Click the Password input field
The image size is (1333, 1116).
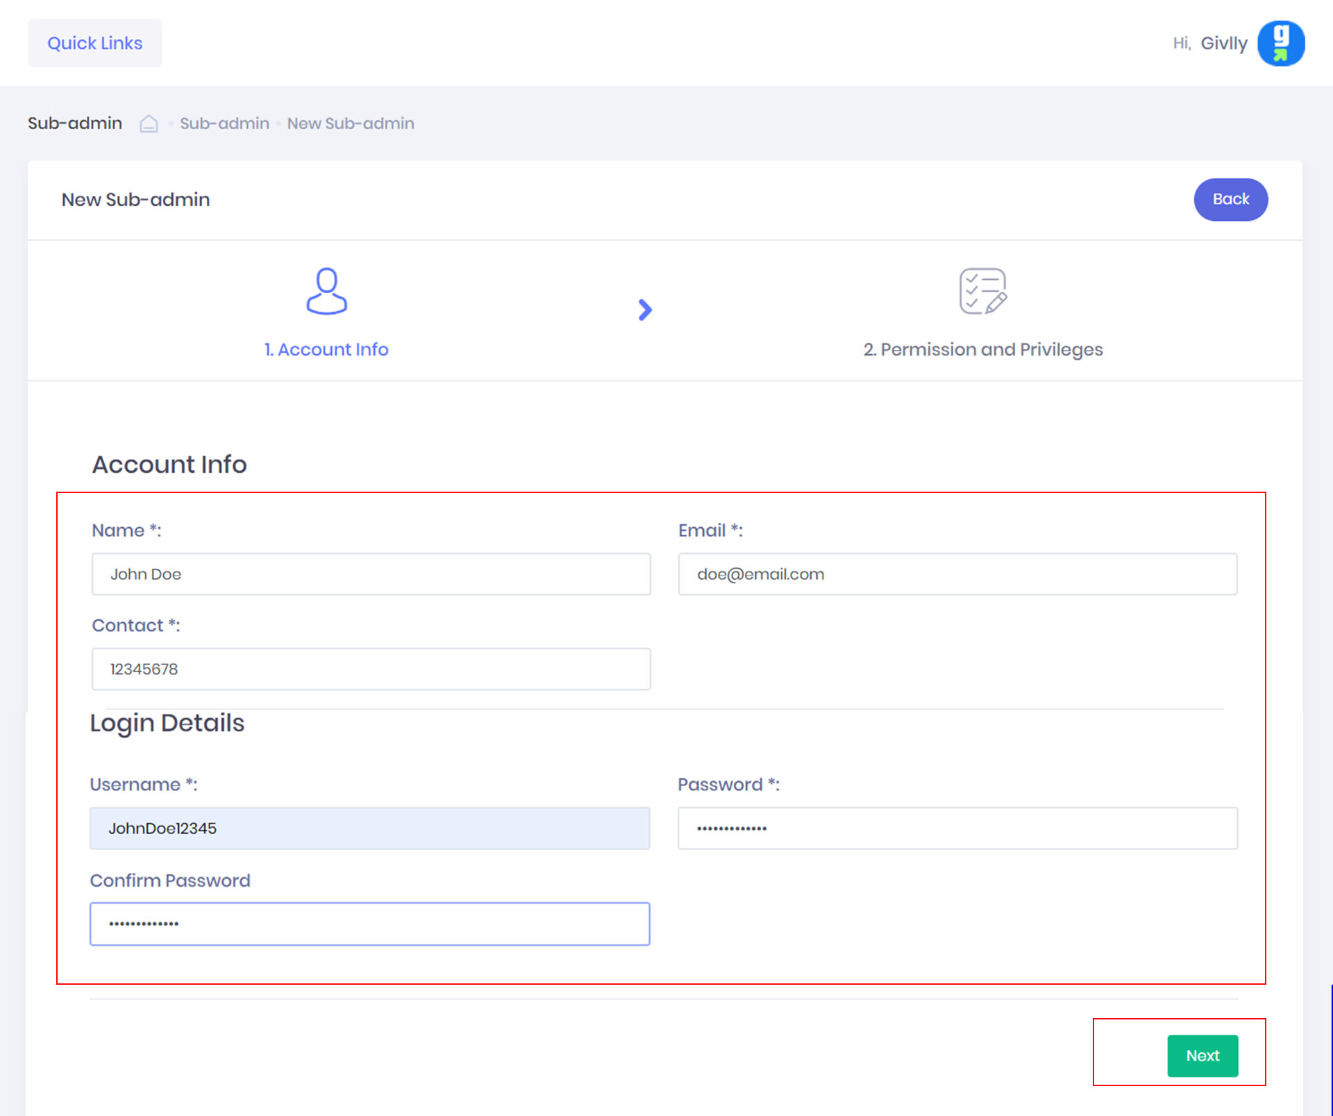point(957,828)
